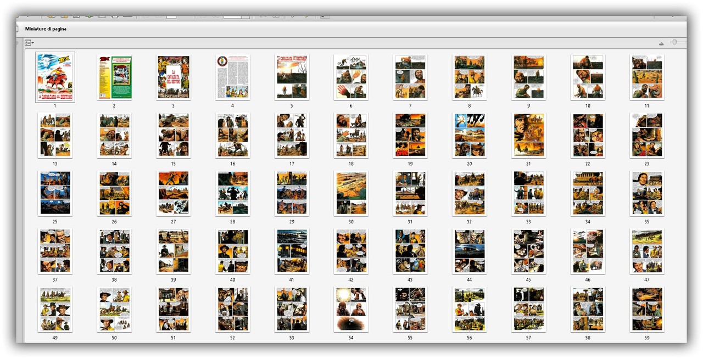
Task: Select the page 34 thumbnail
Action: (588, 193)
